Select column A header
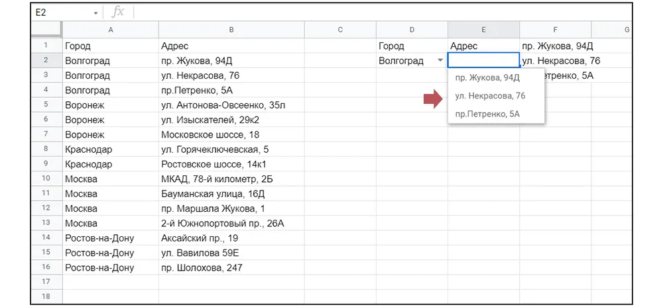 pyautogui.click(x=110, y=30)
